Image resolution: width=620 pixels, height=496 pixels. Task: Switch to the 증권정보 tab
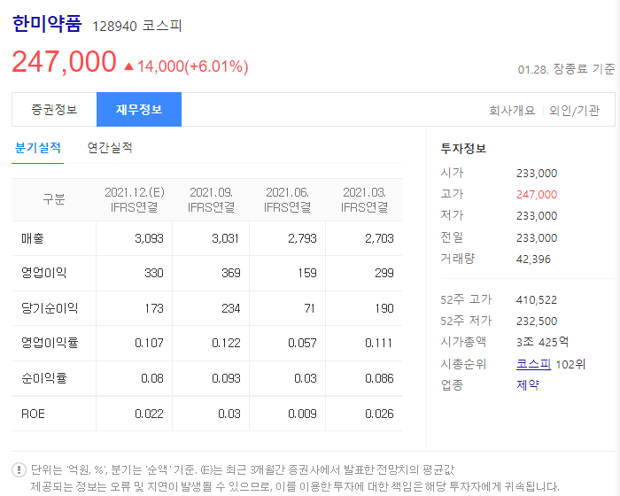click(x=54, y=110)
